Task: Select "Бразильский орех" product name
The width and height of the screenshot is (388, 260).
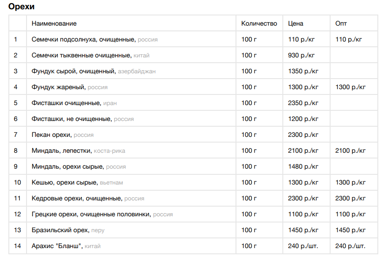Action: tap(60, 230)
